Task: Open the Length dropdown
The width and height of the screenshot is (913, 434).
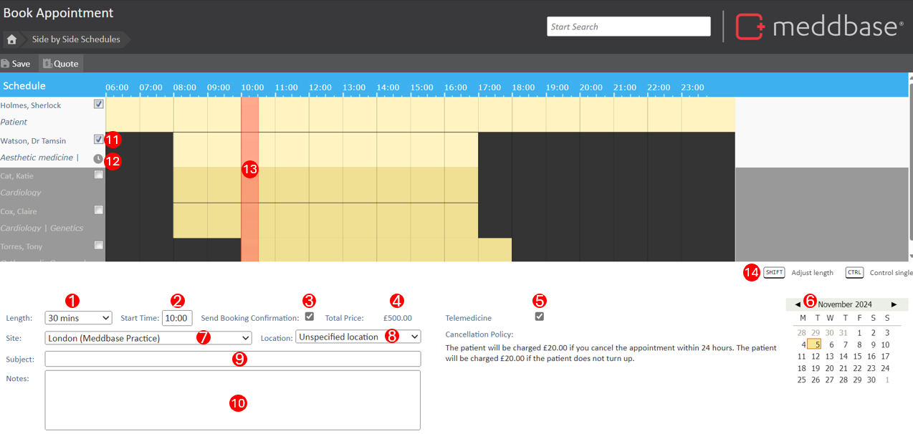Action: [x=78, y=318]
